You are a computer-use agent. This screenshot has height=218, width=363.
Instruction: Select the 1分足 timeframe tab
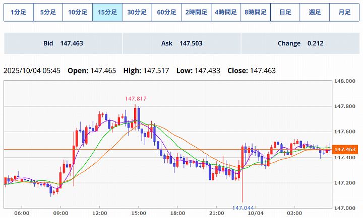18,12
